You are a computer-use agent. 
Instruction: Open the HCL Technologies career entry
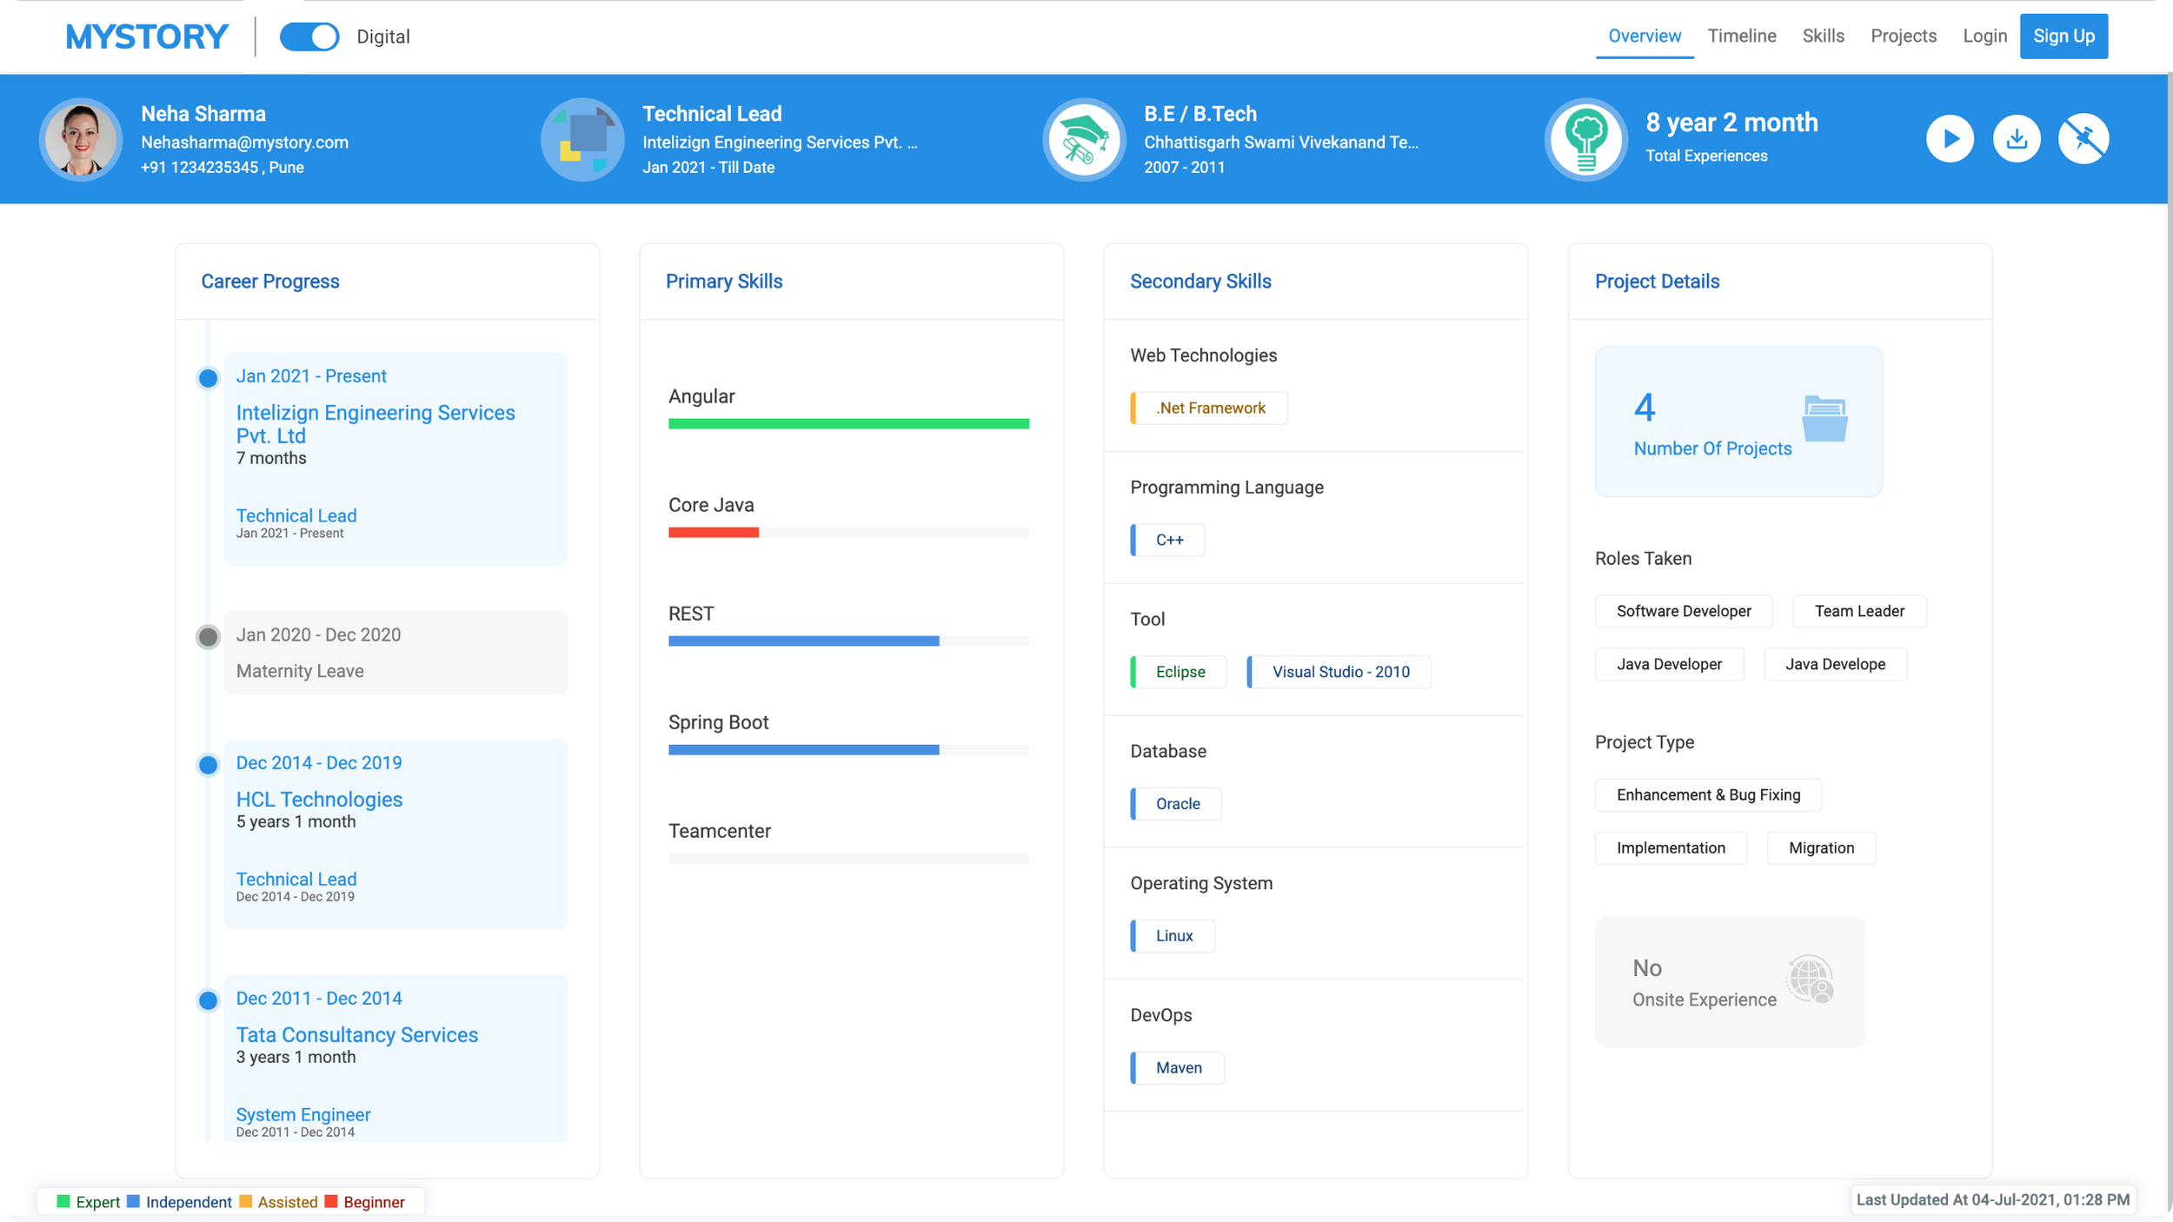(x=319, y=800)
